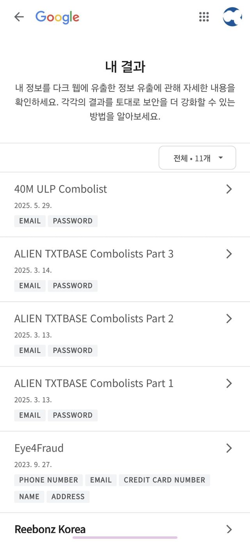This screenshot has width=250, height=542.
Task: Tap the back arrow icon
Action: (x=19, y=17)
